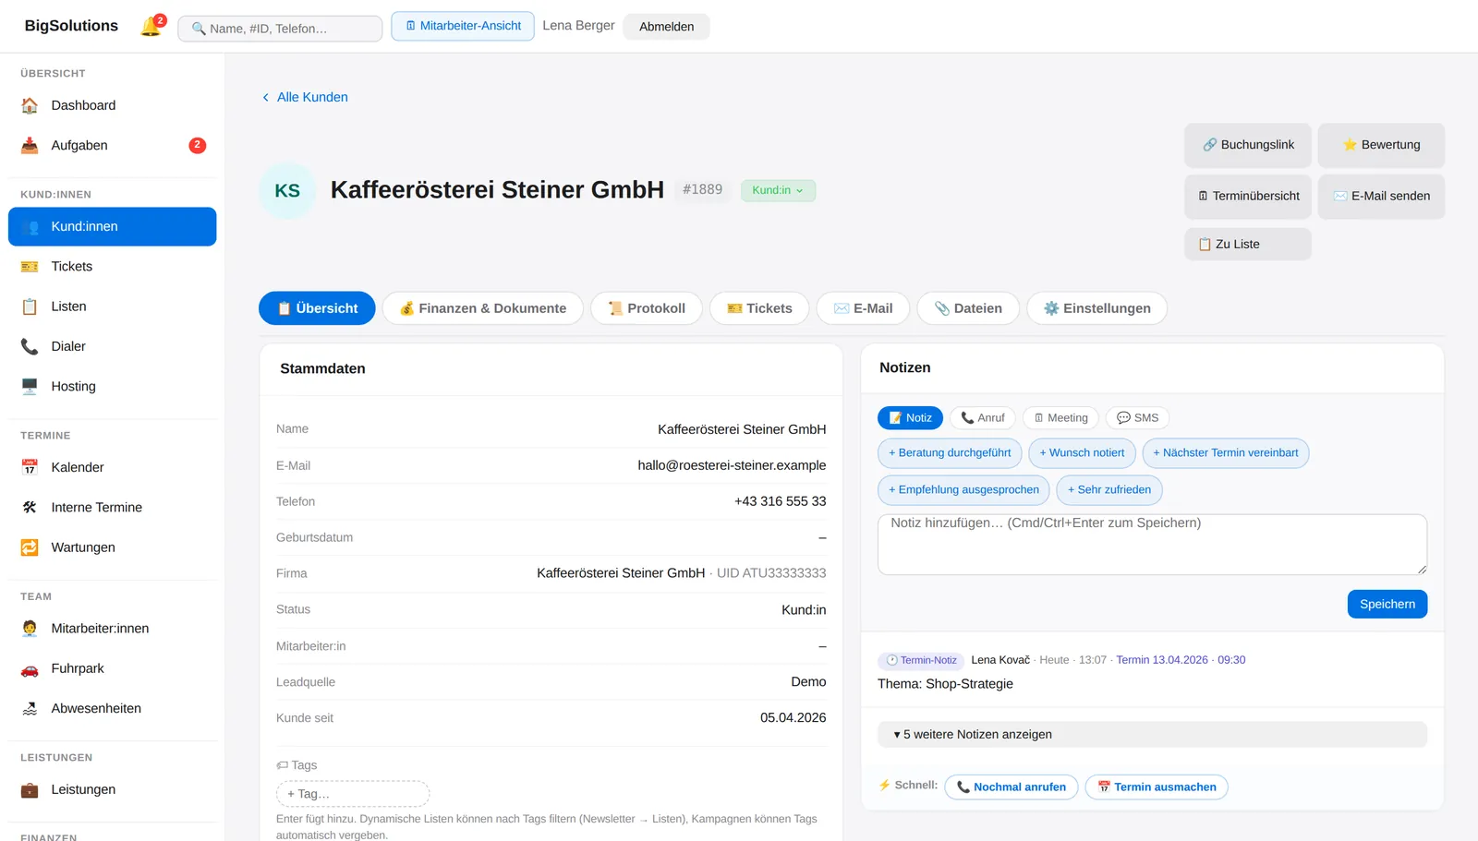Click the Listen clipboard icon
This screenshot has width=1478, height=841.
[30, 306]
